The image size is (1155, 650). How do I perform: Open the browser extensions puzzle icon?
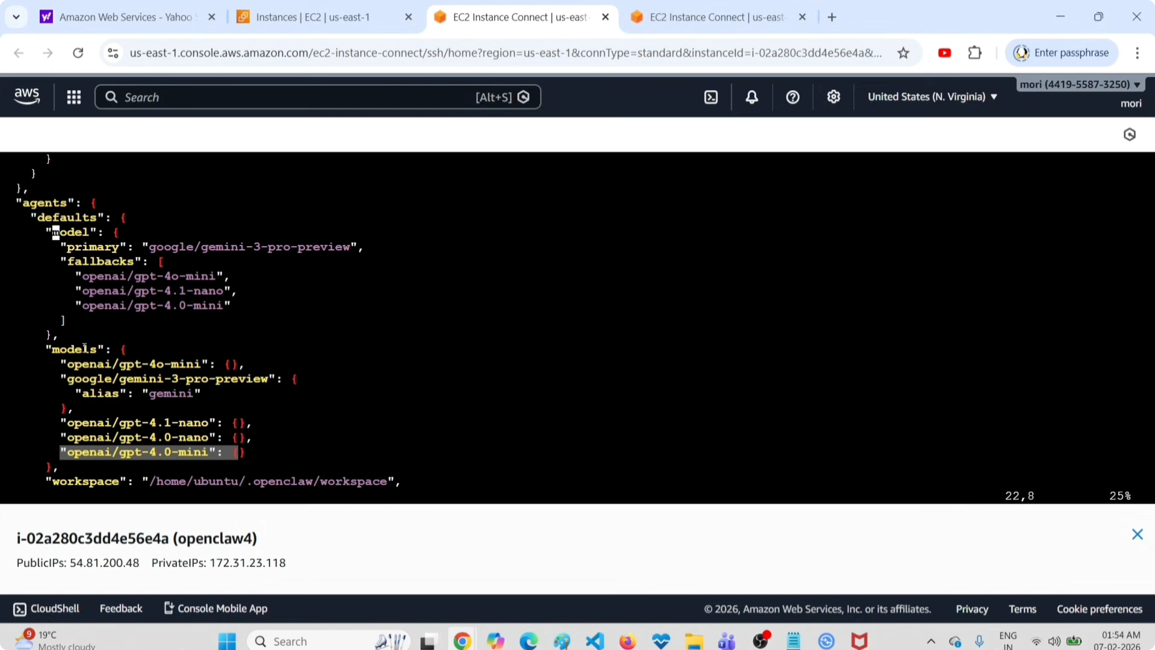click(x=975, y=53)
